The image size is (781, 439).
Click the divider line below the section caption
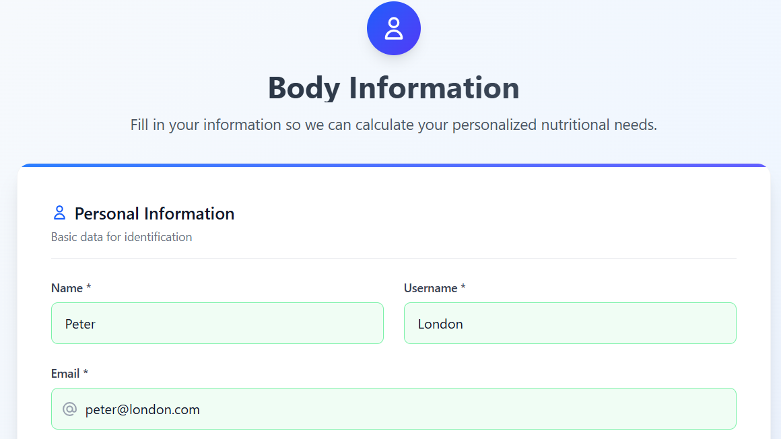pos(394,258)
